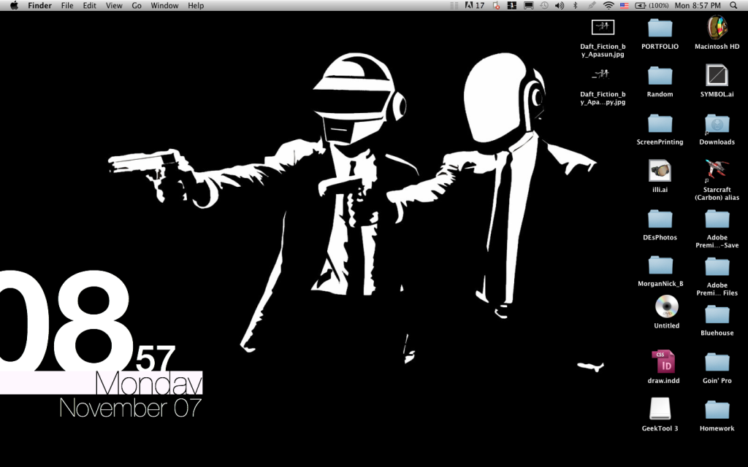This screenshot has height=467, width=748.
Task: Open the Bluetooth menu bar item
Action: point(574,6)
